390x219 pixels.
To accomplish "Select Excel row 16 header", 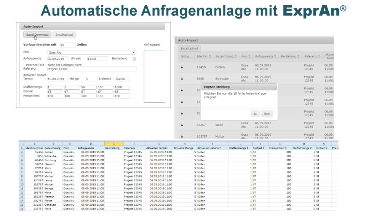I will (x=22, y=209).
